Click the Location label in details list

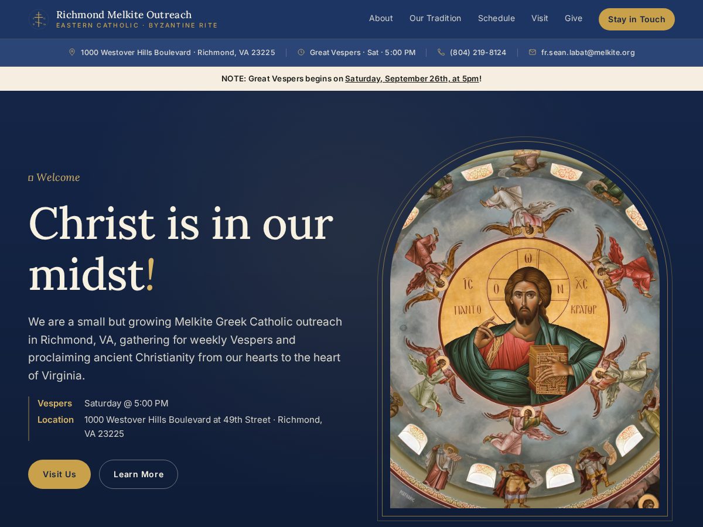click(56, 420)
